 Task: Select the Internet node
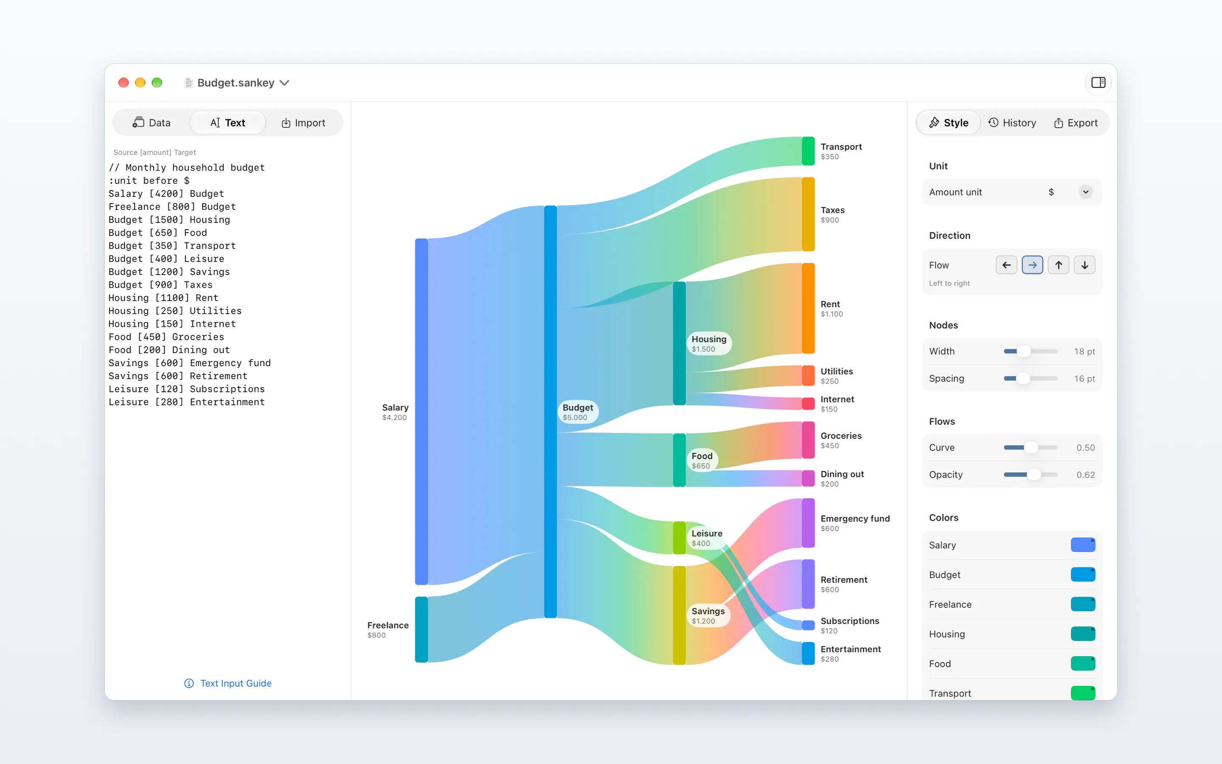(x=808, y=404)
